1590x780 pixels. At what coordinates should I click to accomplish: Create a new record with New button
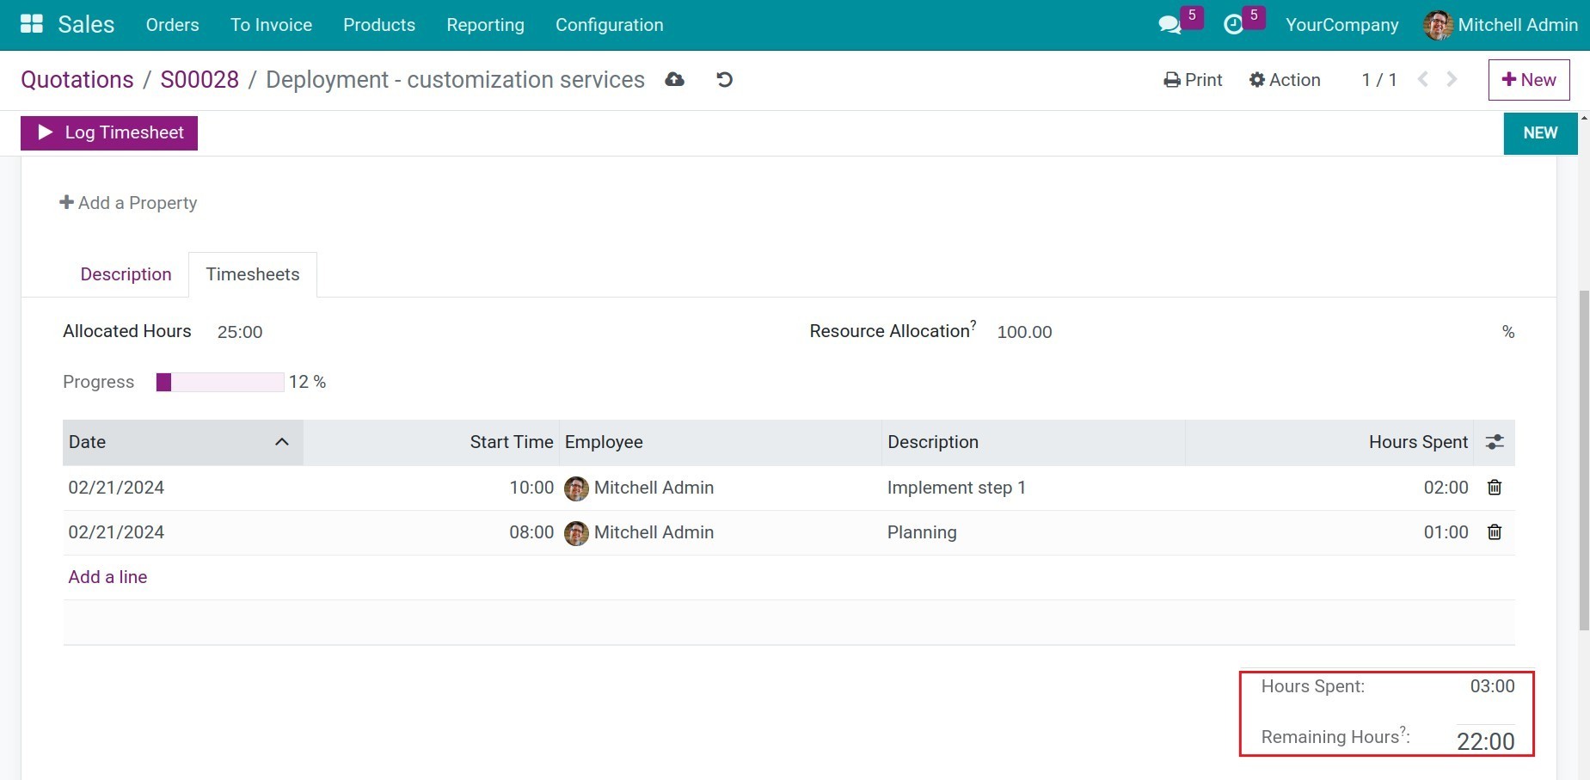click(x=1529, y=80)
